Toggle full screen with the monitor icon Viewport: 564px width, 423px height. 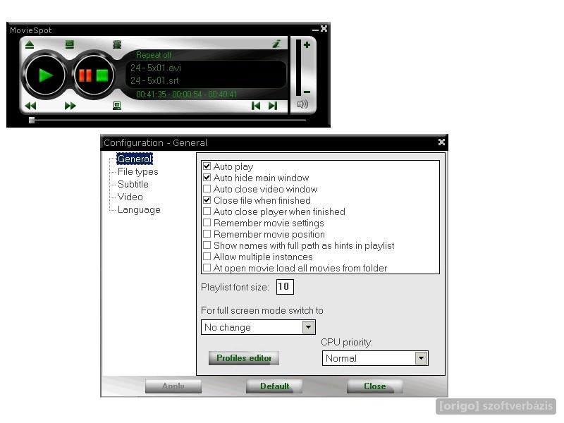pos(117,106)
